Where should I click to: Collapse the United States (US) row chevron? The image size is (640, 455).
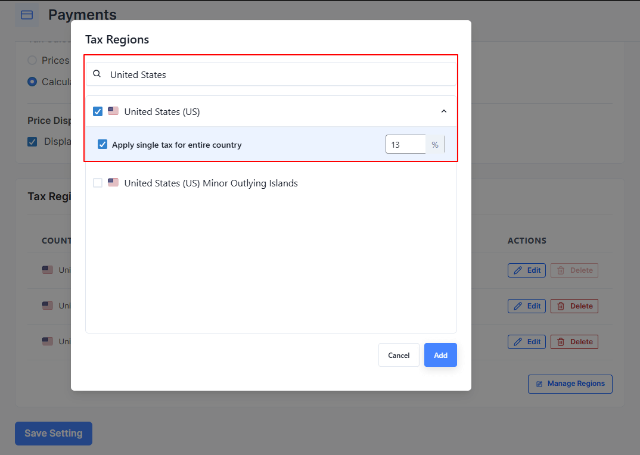coord(444,111)
